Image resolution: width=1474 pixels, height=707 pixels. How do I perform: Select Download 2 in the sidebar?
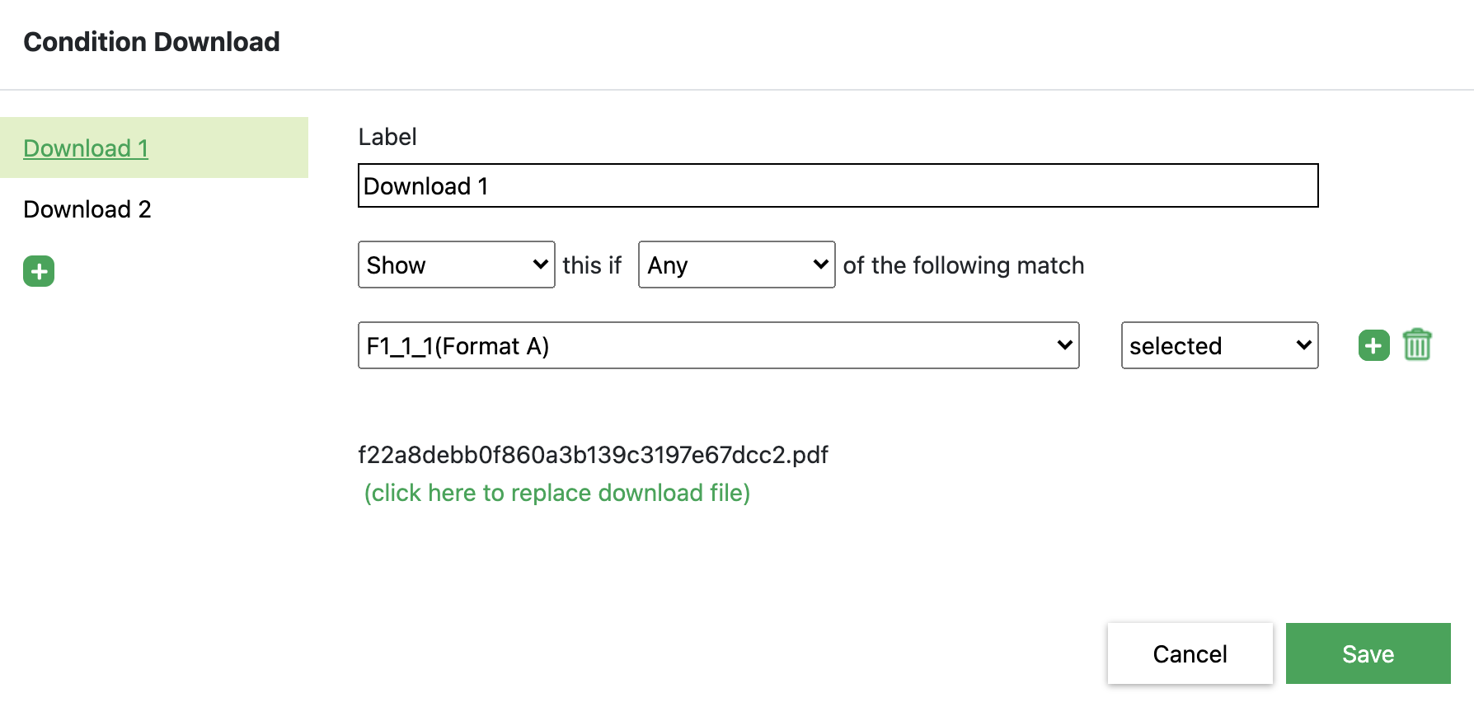pyautogui.click(x=87, y=209)
